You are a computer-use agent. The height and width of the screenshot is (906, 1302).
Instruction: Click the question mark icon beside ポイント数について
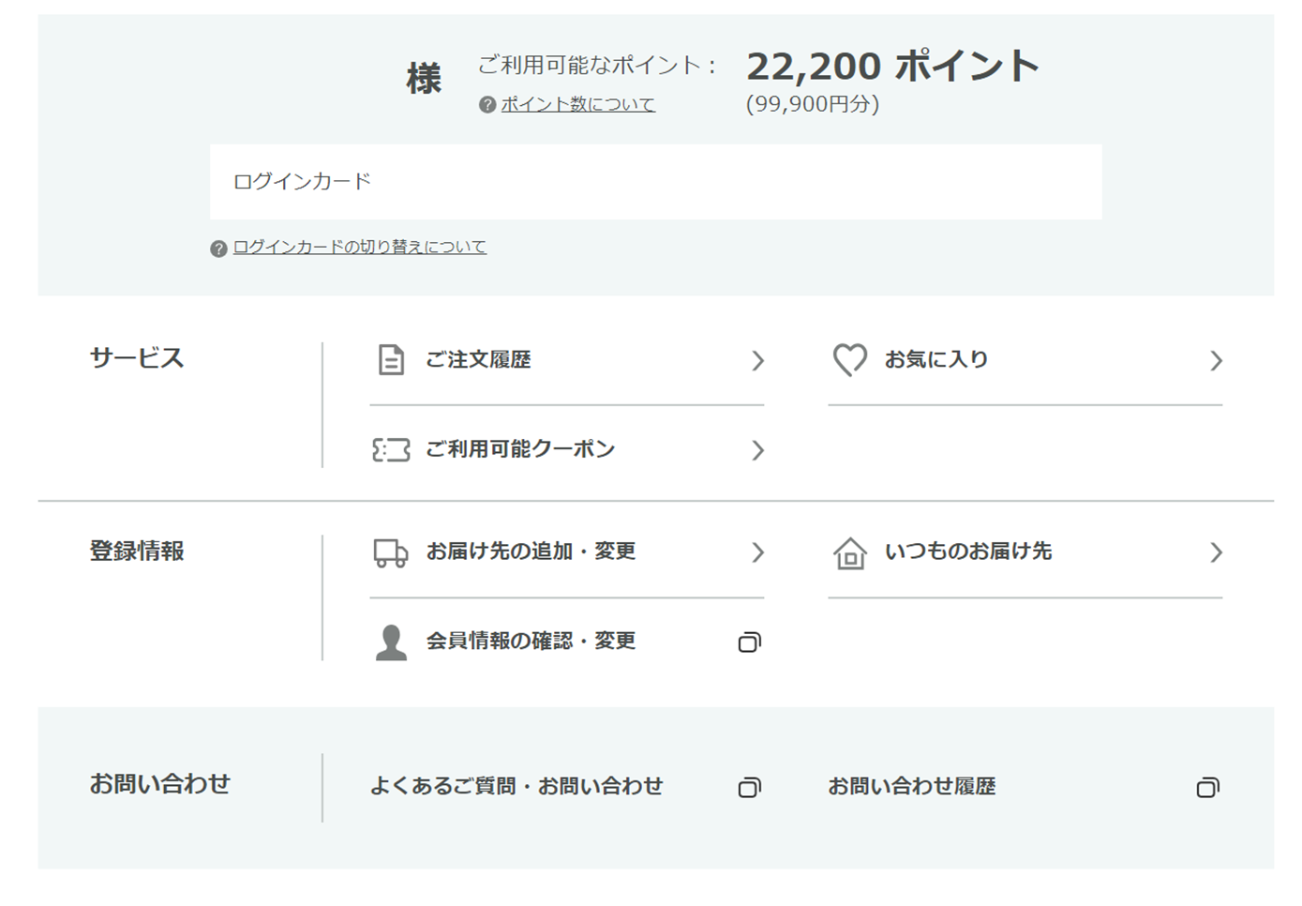point(487,105)
